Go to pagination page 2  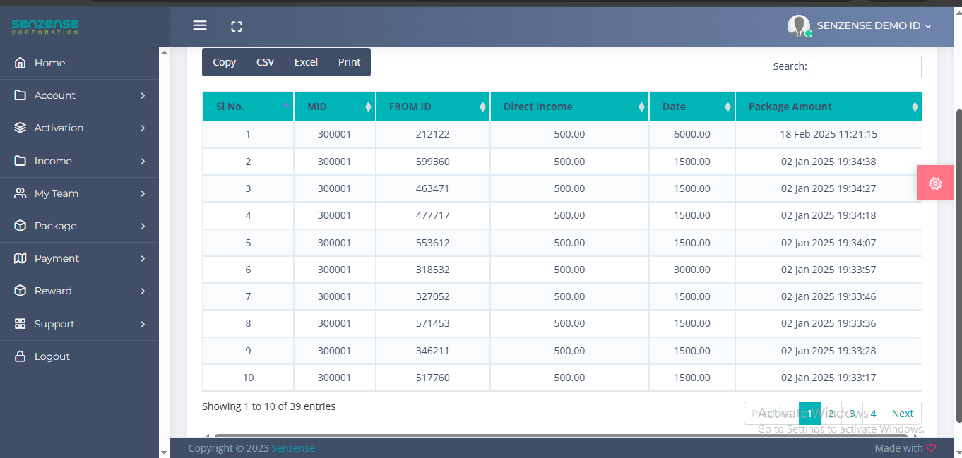click(831, 414)
